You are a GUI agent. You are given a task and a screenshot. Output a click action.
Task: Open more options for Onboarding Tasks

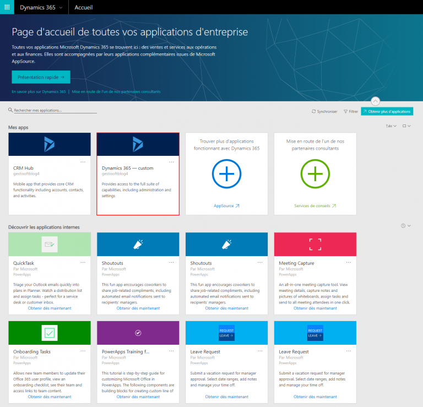point(83,351)
